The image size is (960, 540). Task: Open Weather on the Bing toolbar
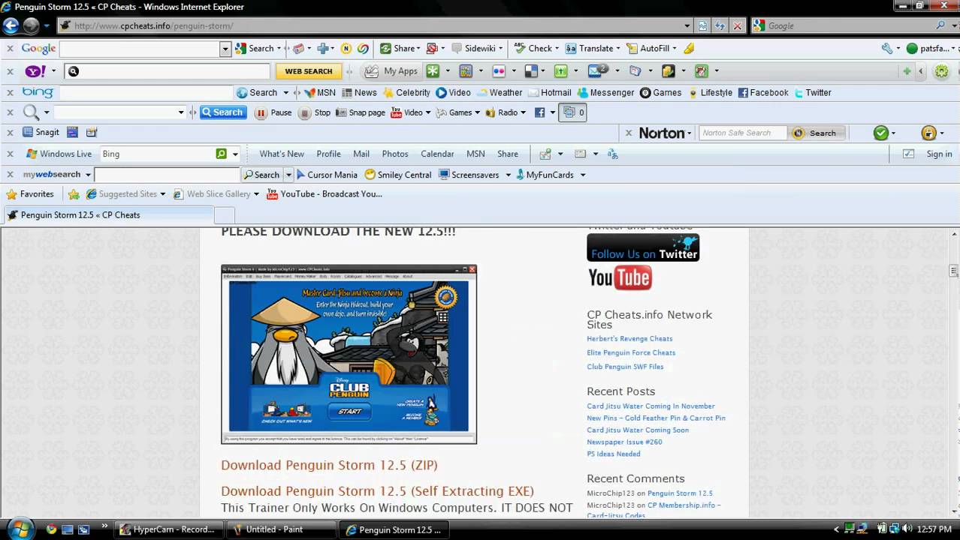499,92
